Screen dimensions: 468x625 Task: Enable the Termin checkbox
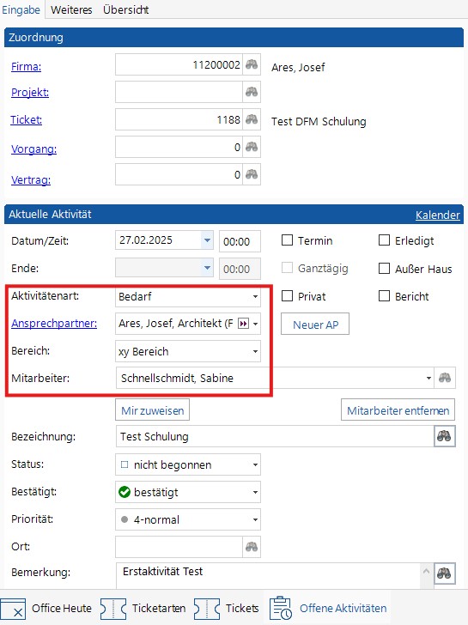pyautogui.click(x=287, y=240)
